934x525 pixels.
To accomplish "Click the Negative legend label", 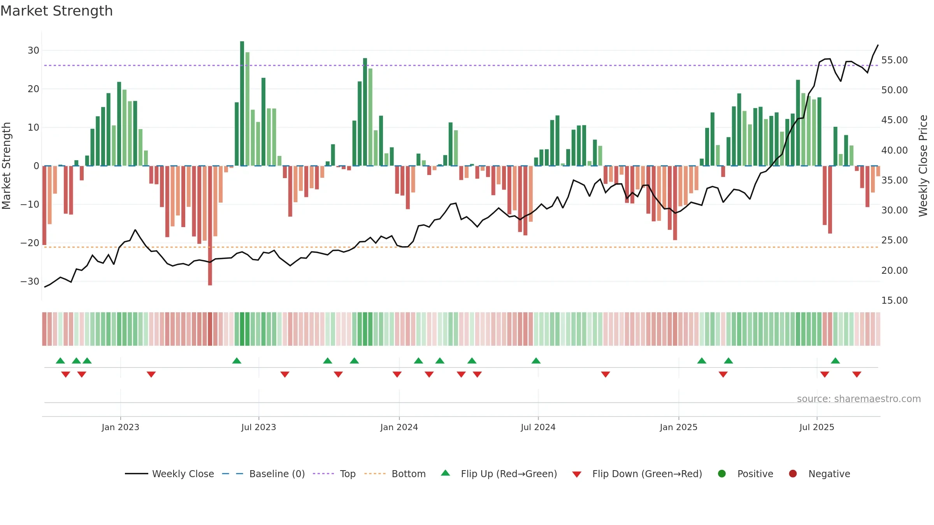I will click(x=829, y=474).
